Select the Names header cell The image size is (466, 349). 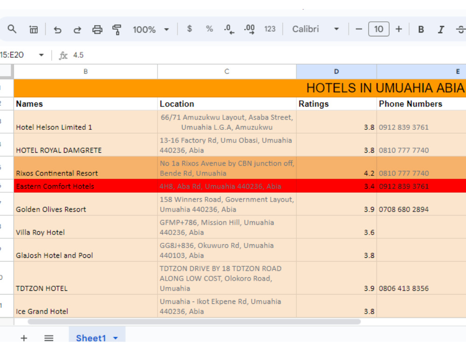(x=86, y=104)
